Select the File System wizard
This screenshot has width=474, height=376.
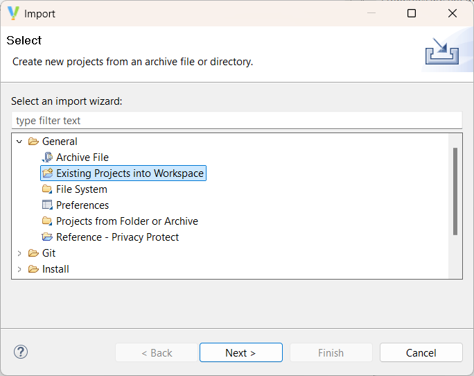82,189
